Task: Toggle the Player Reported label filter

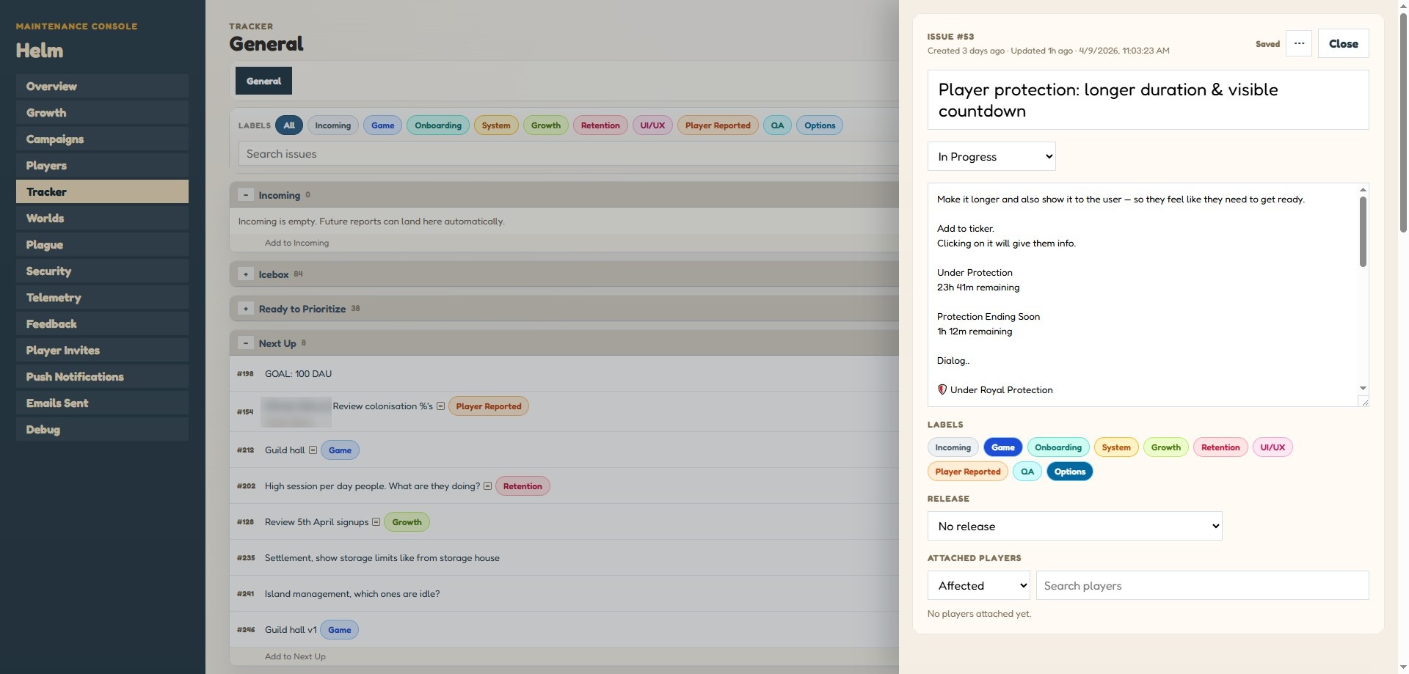Action: click(x=717, y=125)
